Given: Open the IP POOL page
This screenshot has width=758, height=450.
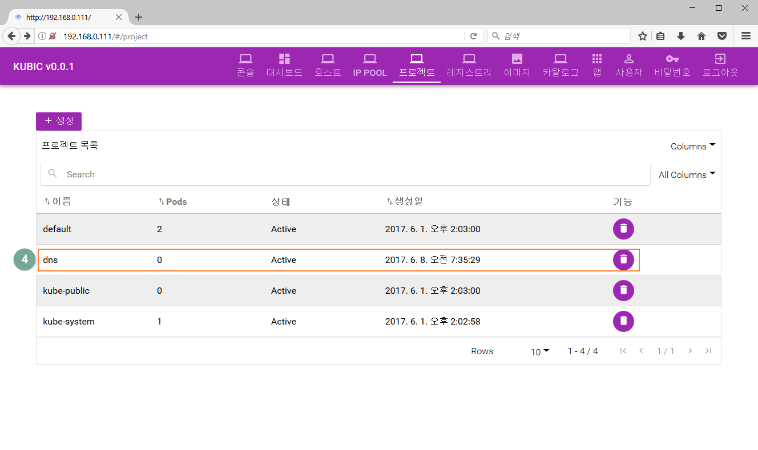Looking at the screenshot, I should pos(370,66).
